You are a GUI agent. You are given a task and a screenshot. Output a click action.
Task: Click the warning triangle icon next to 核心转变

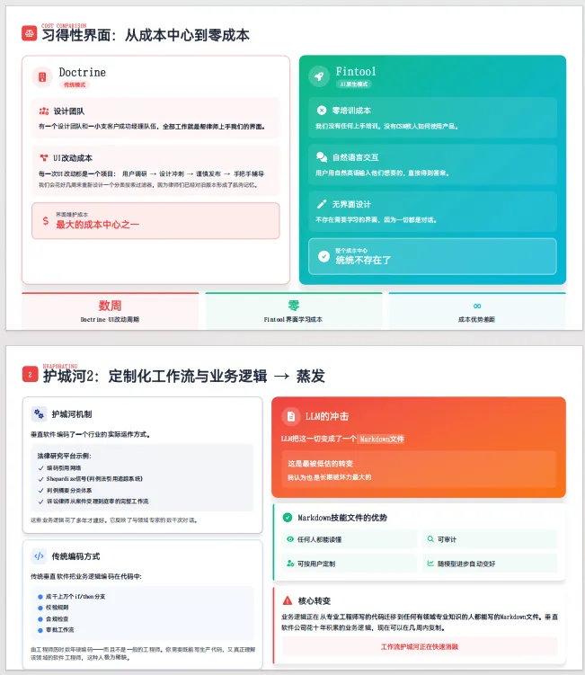click(288, 600)
